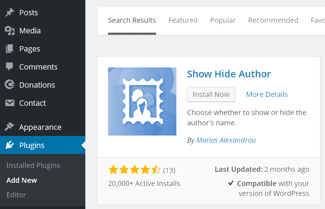325x209 pixels.
Task: Open the Recommended plugins tab
Action: pos(273,20)
